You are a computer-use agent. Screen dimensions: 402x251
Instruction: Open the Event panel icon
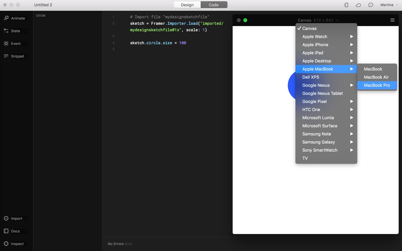pyautogui.click(x=6, y=43)
